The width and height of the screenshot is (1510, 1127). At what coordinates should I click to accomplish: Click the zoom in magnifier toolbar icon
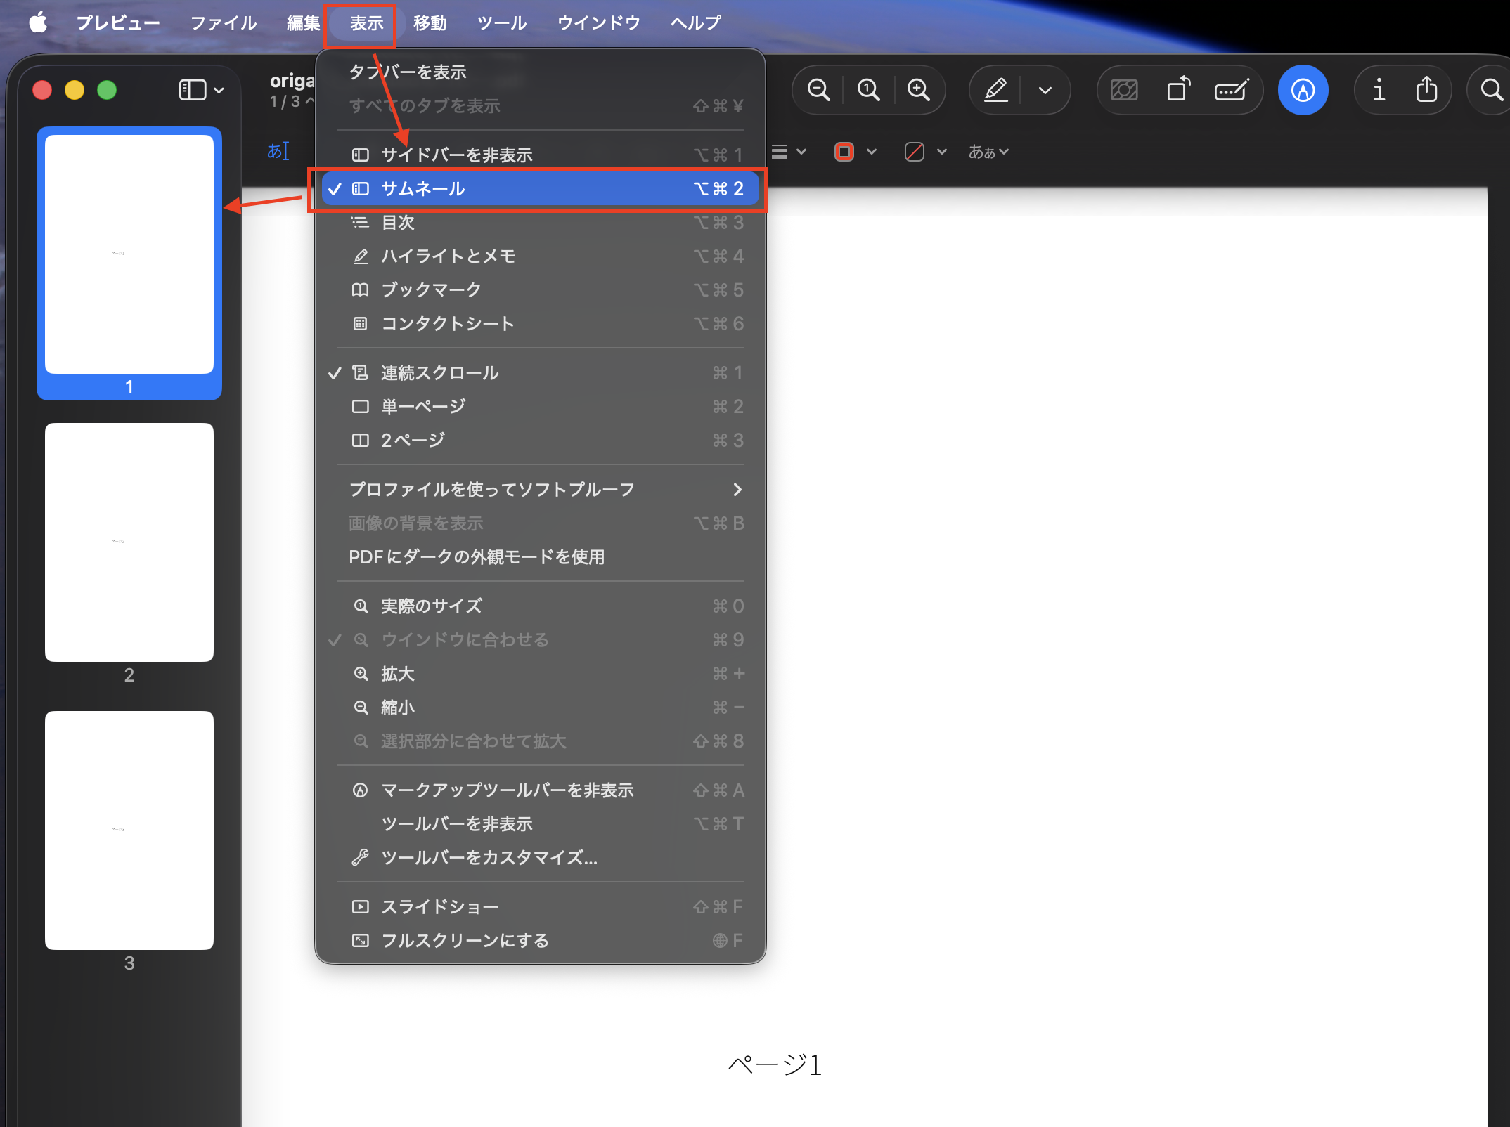point(918,90)
